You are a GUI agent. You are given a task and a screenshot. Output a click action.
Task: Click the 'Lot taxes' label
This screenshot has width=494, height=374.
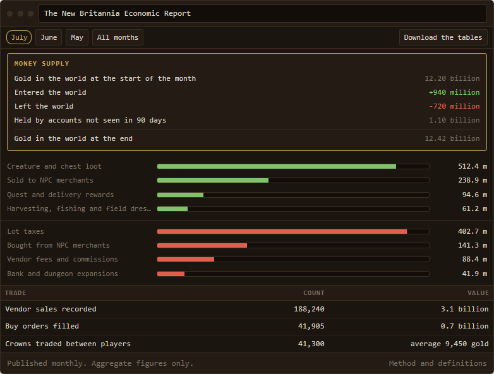[25, 231]
